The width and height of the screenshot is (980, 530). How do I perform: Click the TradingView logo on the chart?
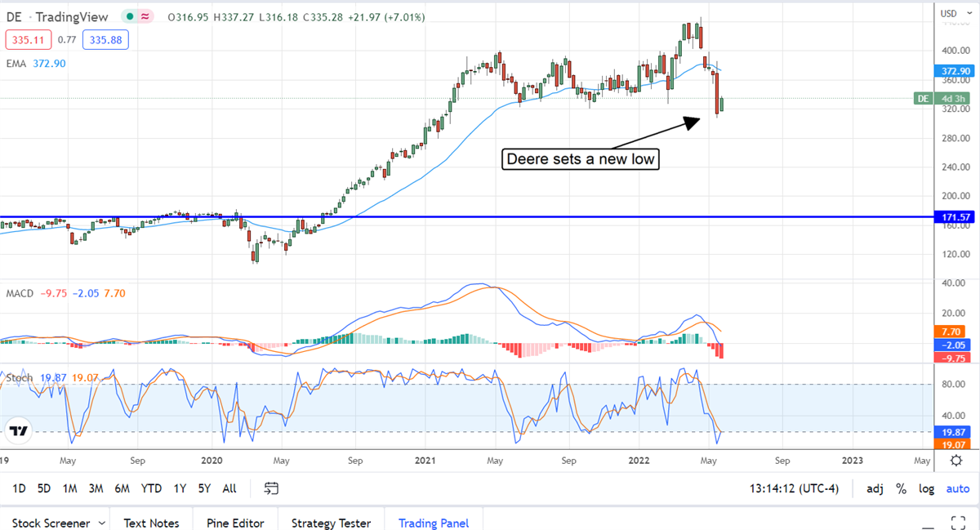(20, 430)
